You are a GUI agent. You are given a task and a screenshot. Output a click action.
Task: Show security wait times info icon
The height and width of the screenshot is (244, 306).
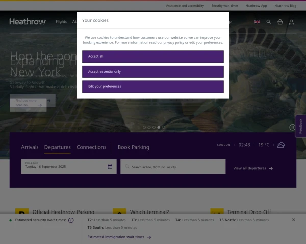tap(71, 220)
